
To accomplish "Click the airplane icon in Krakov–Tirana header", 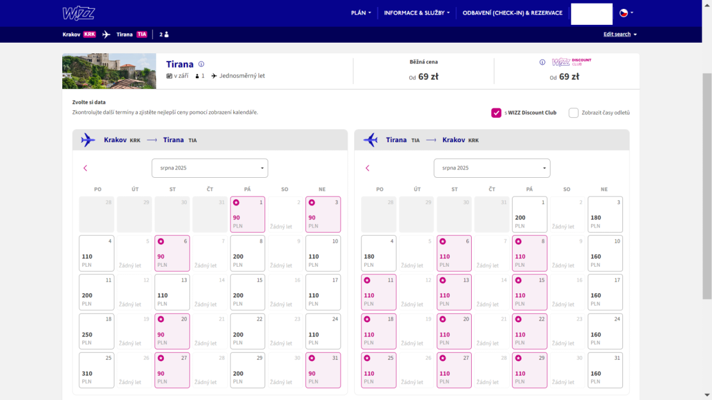I will click(x=88, y=140).
